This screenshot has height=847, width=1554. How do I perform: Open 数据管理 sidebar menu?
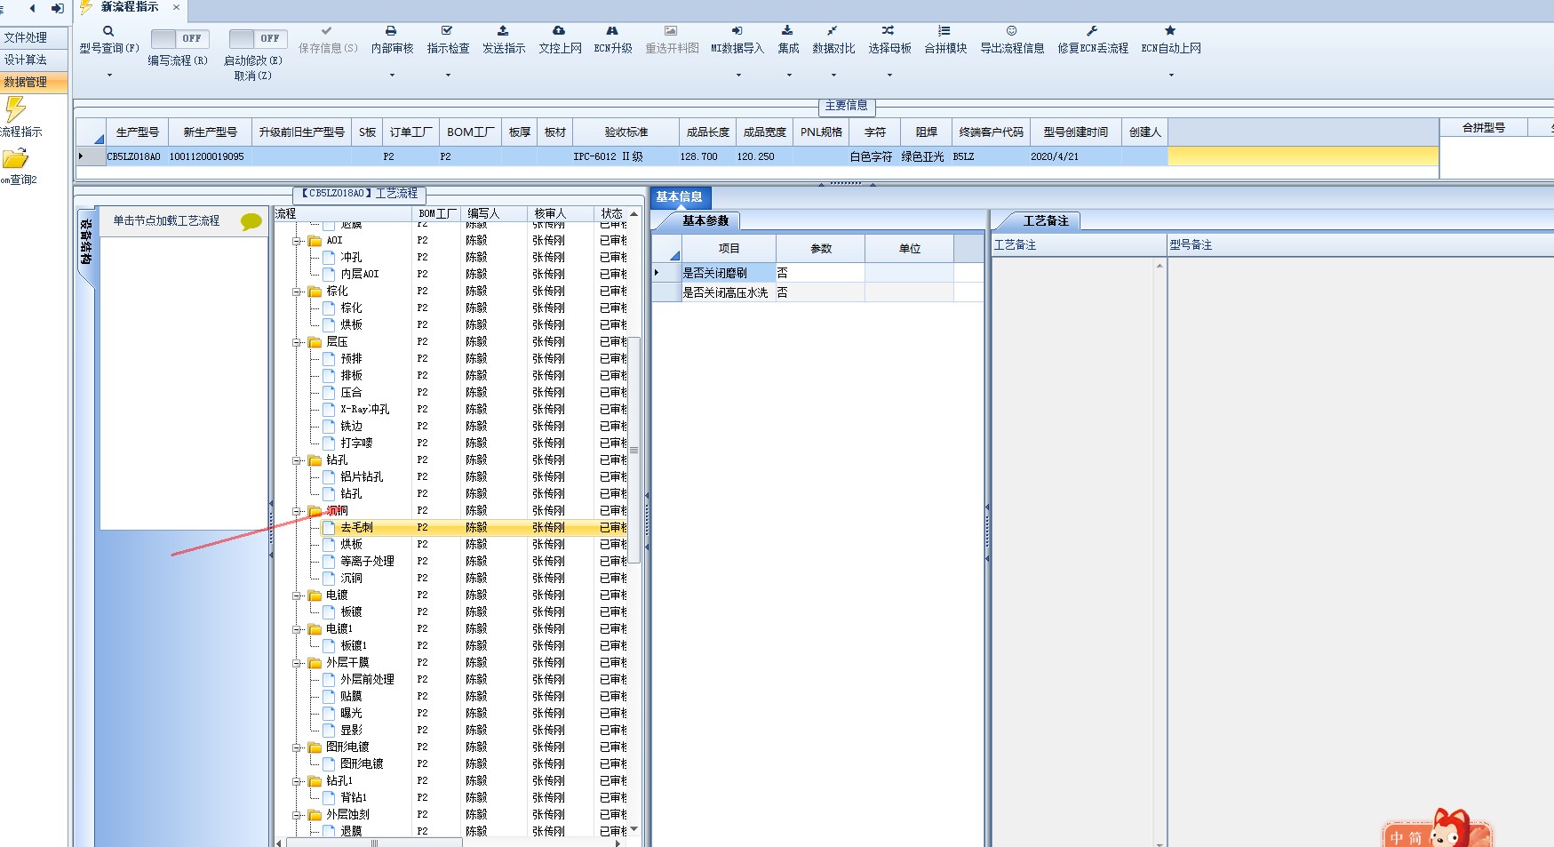[x=35, y=82]
